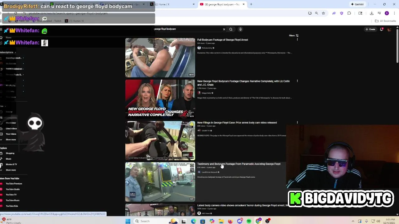This screenshot has height=224, width=399.
Task: Open Liked videos in sidebar
Action: (11, 128)
